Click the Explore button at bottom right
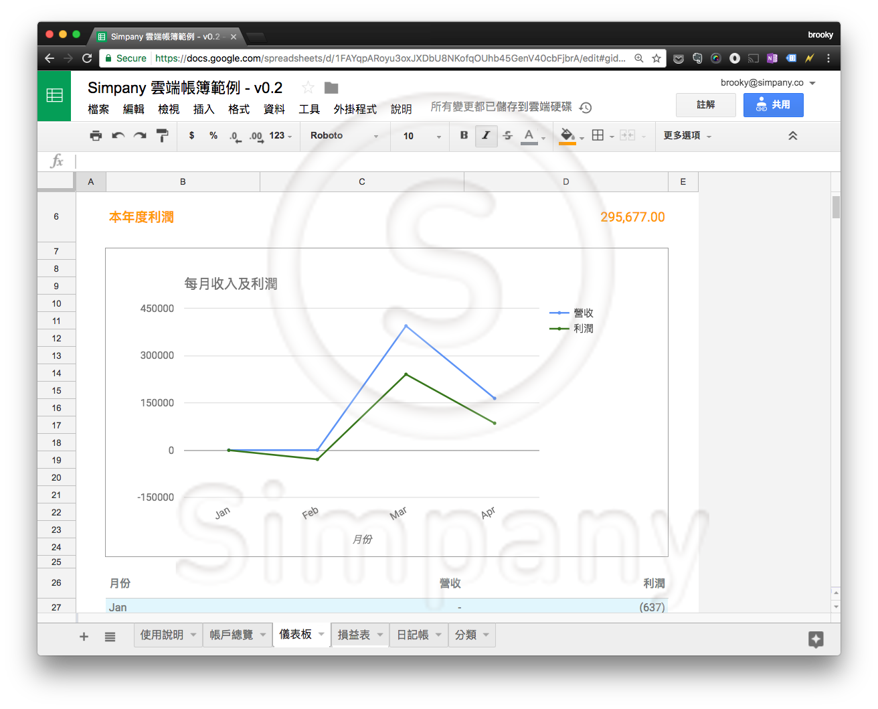The width and height of the screenshot is (878, 709). click(x=815, y=639)
